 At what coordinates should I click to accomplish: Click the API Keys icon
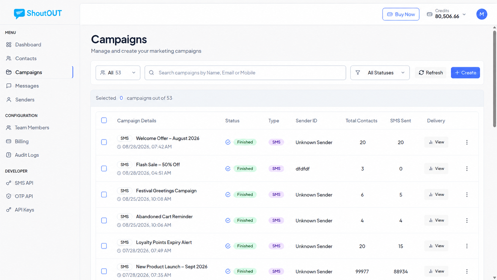(x=9, y=210)
